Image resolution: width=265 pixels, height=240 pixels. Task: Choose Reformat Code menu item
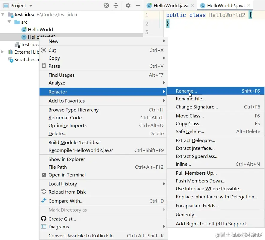[x=103, y=117]
